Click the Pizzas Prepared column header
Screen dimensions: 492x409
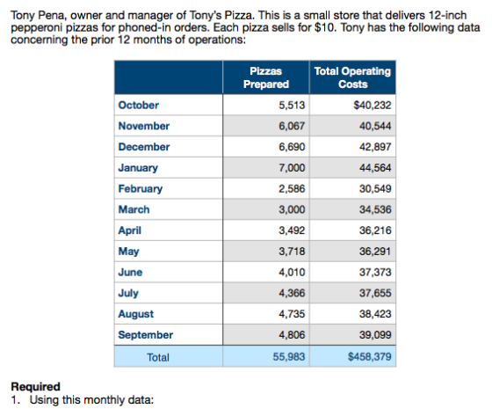pyautogui.click(x=265, y=77)
